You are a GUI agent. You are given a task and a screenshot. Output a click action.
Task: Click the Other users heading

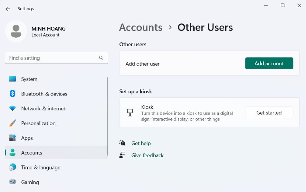133,44
